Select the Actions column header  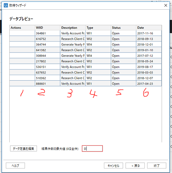click(x=22, y=28)
